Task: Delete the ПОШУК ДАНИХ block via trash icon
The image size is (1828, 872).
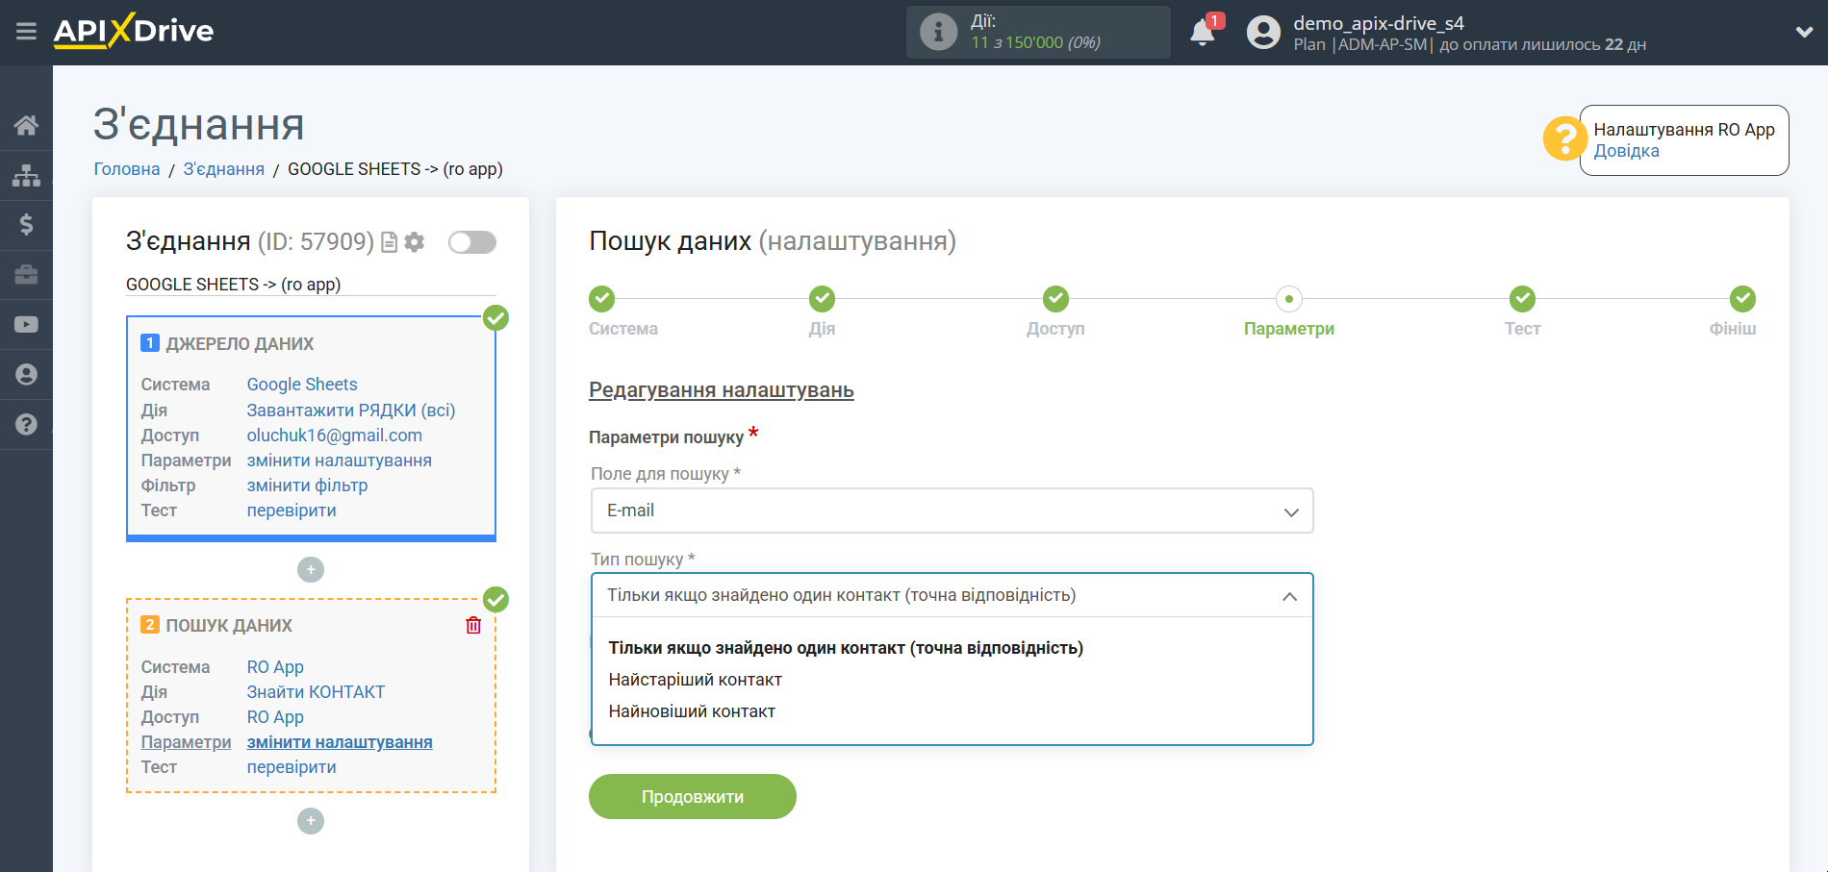Action: click(x=472, y=624)
